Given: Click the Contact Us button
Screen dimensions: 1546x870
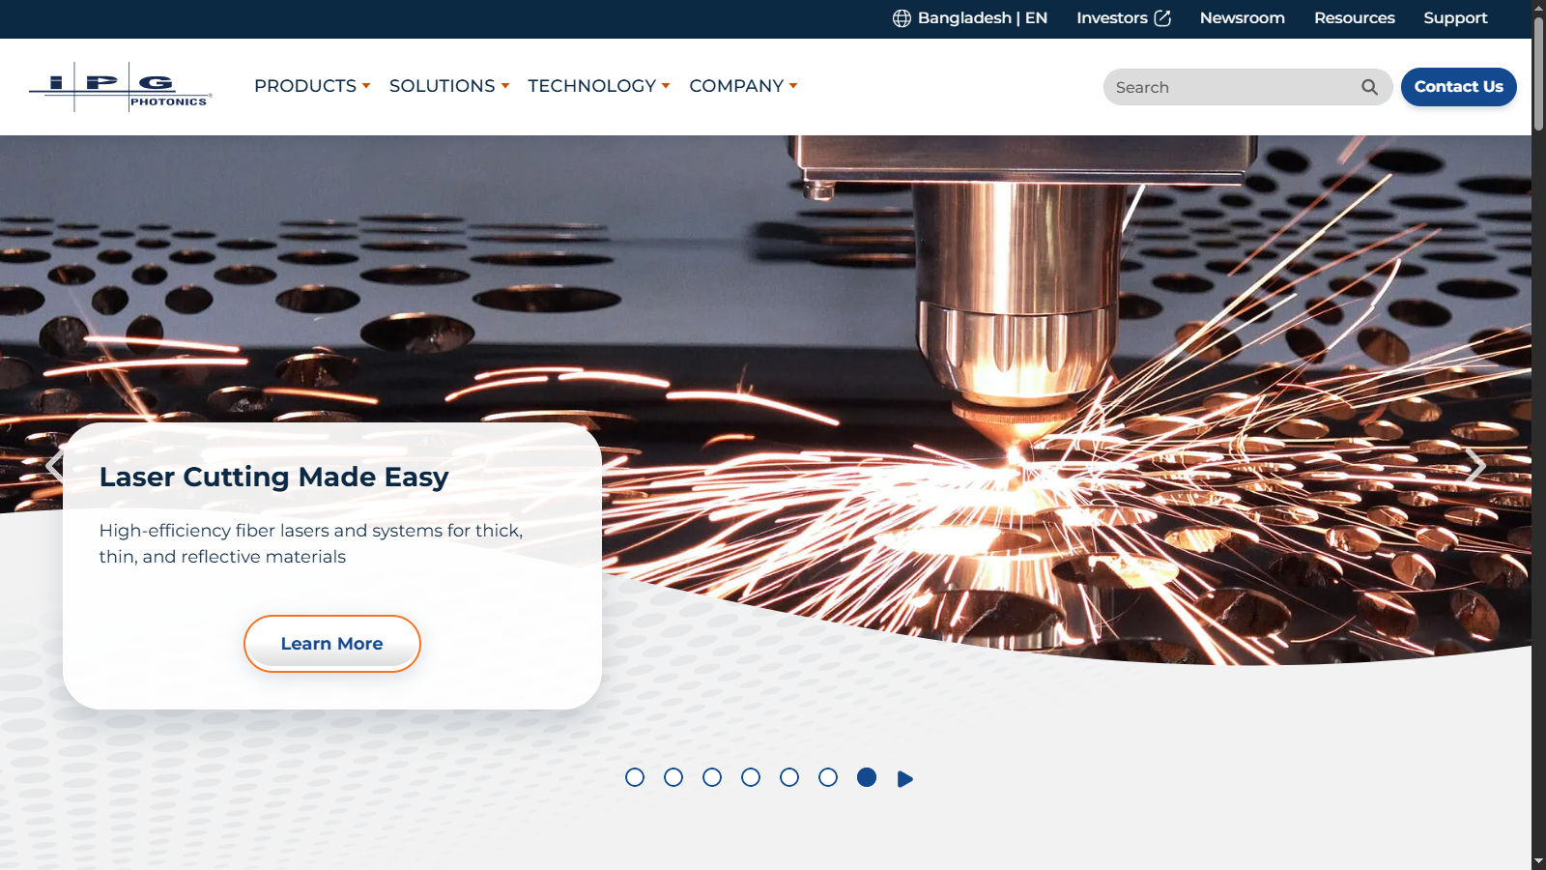Looking at the screenshot, I should point(1459,87).
